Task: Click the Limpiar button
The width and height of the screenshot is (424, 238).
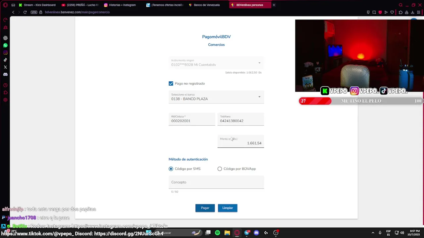Action: [228, 208]
